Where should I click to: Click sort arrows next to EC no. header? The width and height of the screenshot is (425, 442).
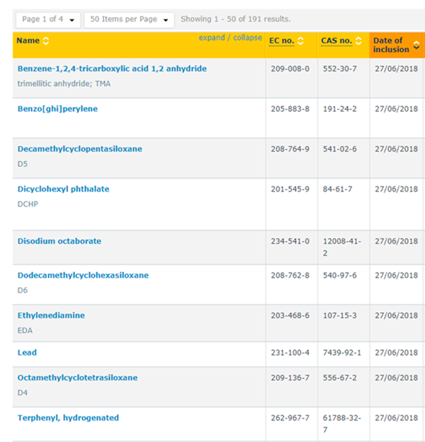[300, 41]
